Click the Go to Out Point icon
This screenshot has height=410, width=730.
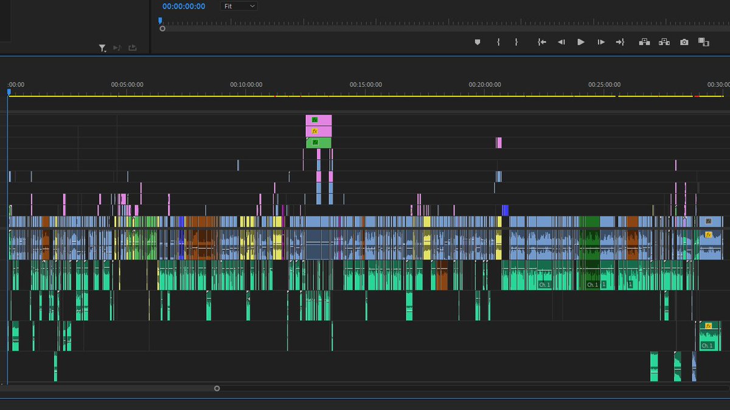(621, 42)
